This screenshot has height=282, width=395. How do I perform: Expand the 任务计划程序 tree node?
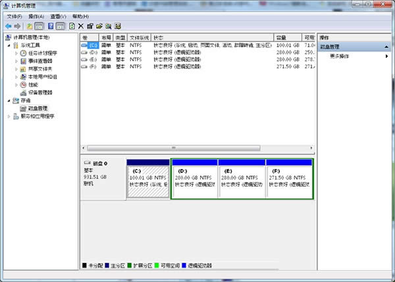[16, 53]
